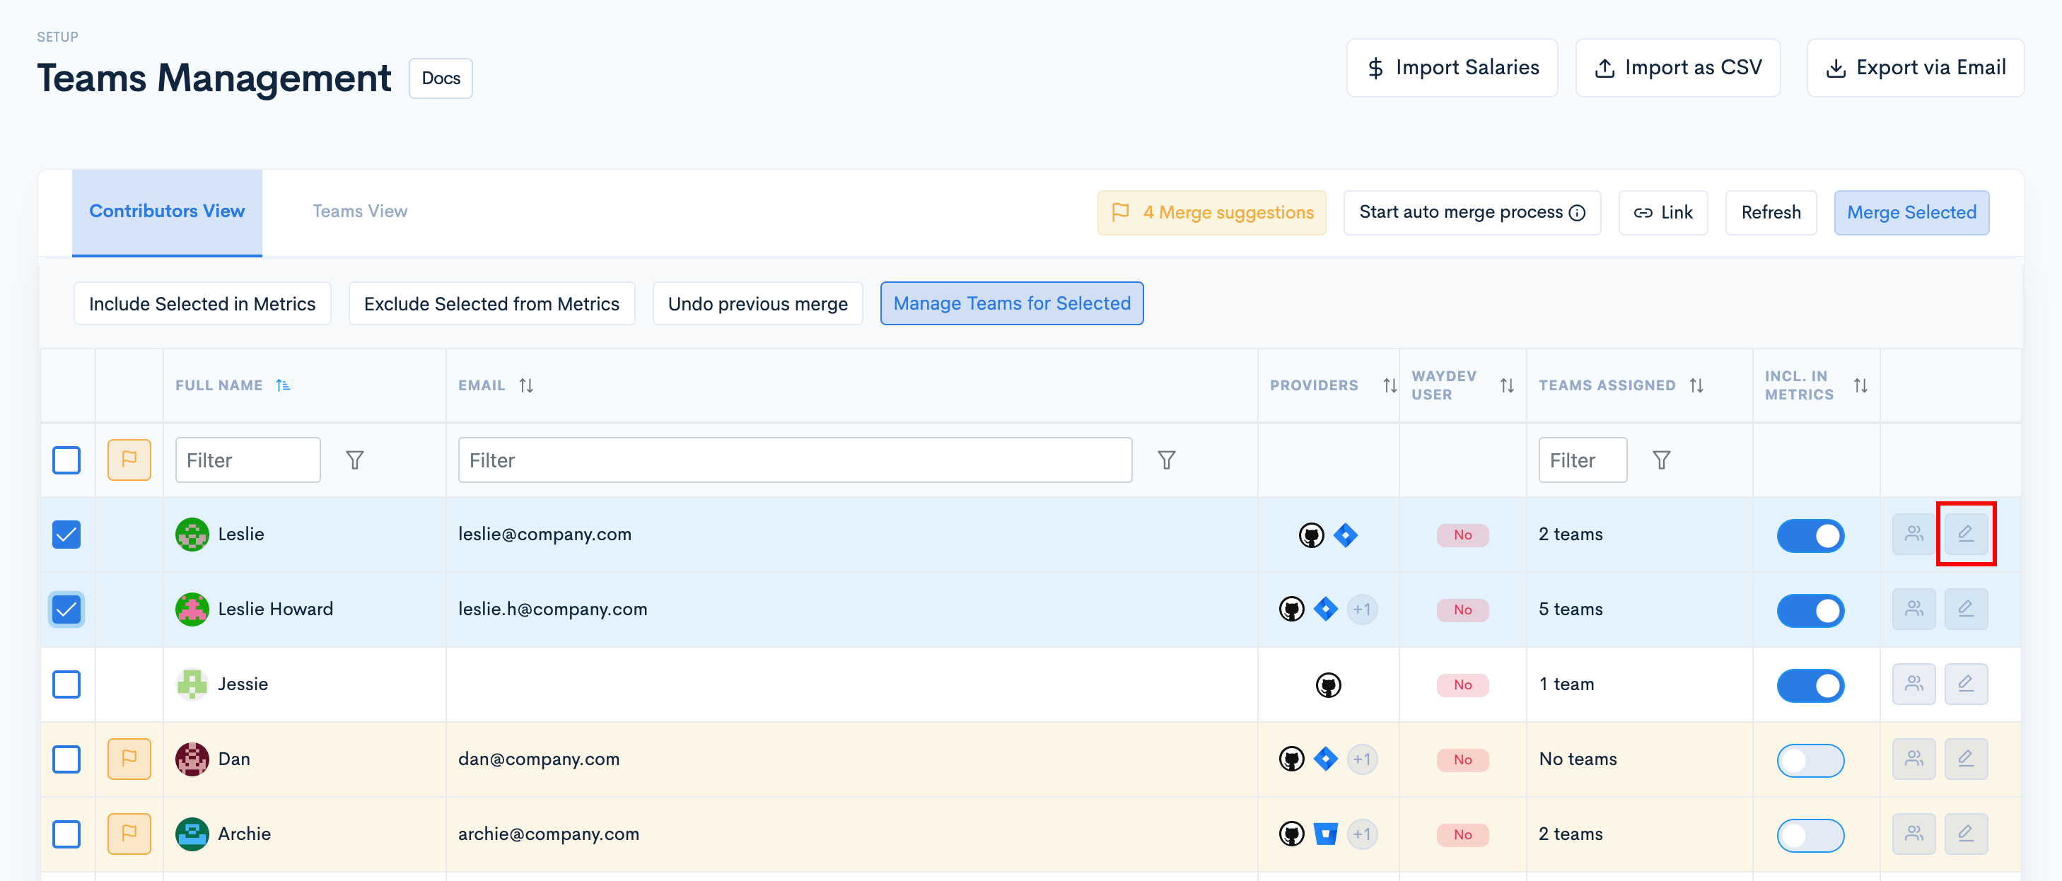Click the funnel icon next to Full Name filter
Image resolution: width=2062 pixels, height=881 pixels.
(354, 460)
